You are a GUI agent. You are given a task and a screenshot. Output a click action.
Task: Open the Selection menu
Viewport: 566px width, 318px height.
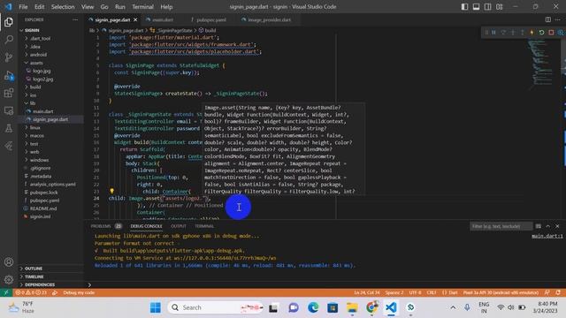pyautogui.click(x=63, y=6)
